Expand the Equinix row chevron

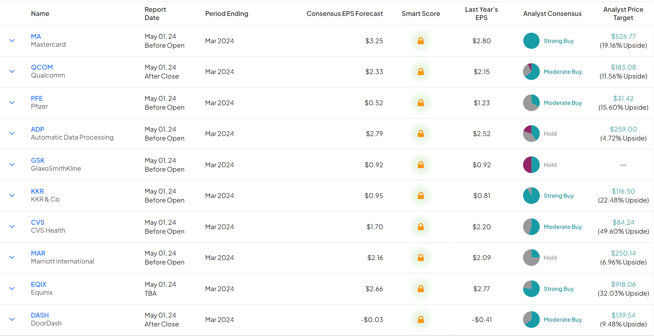point(12,289)
